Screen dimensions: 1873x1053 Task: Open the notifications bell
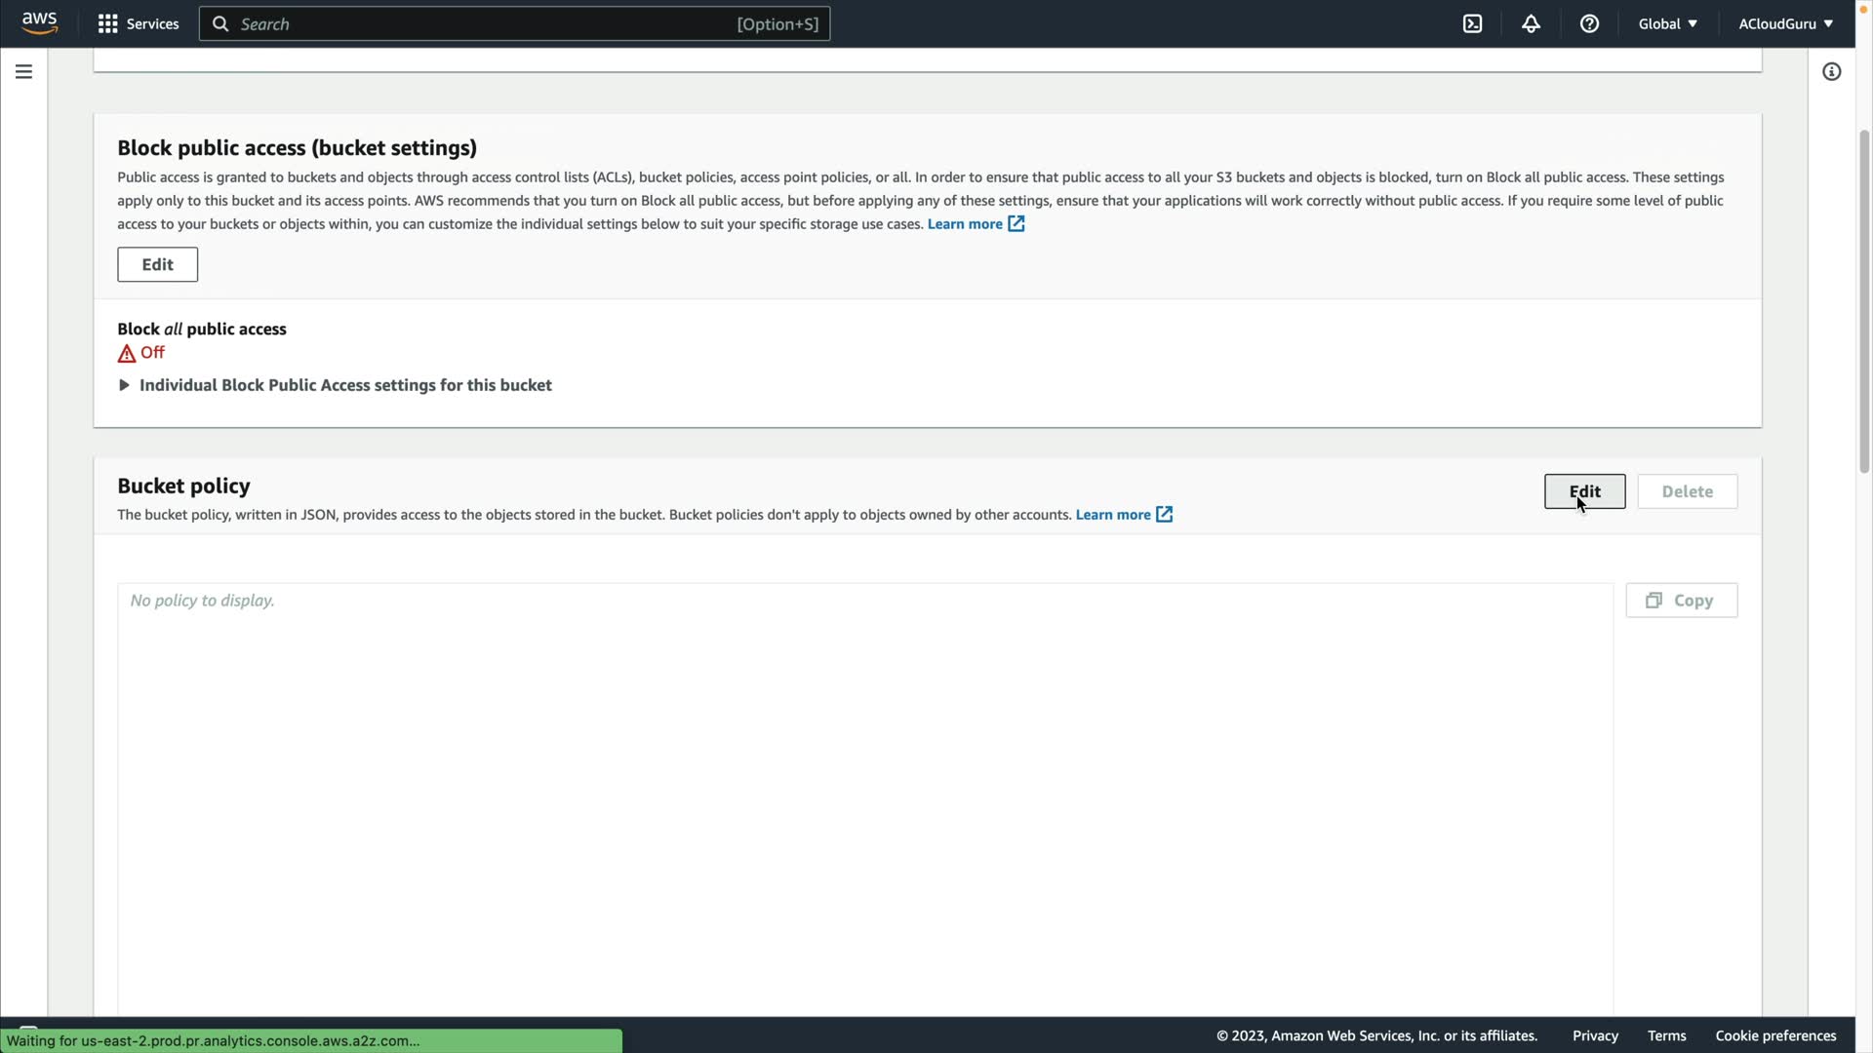[x=1531, y=23]
